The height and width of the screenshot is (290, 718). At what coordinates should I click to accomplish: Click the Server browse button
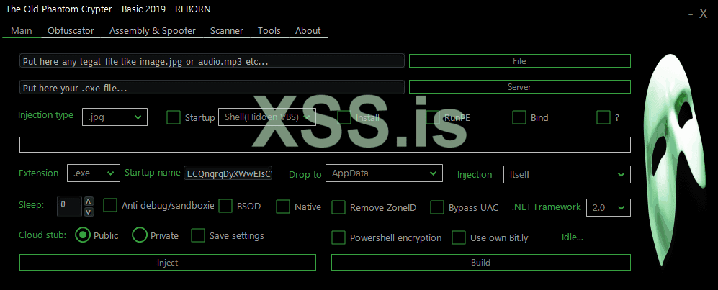[x=519, y=87]
